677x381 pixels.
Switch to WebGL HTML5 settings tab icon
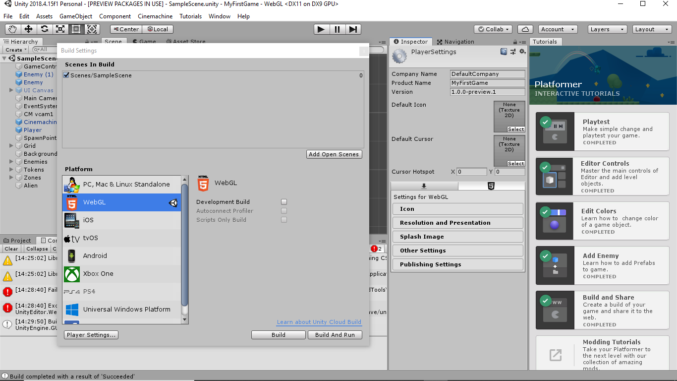coord(491,186)
